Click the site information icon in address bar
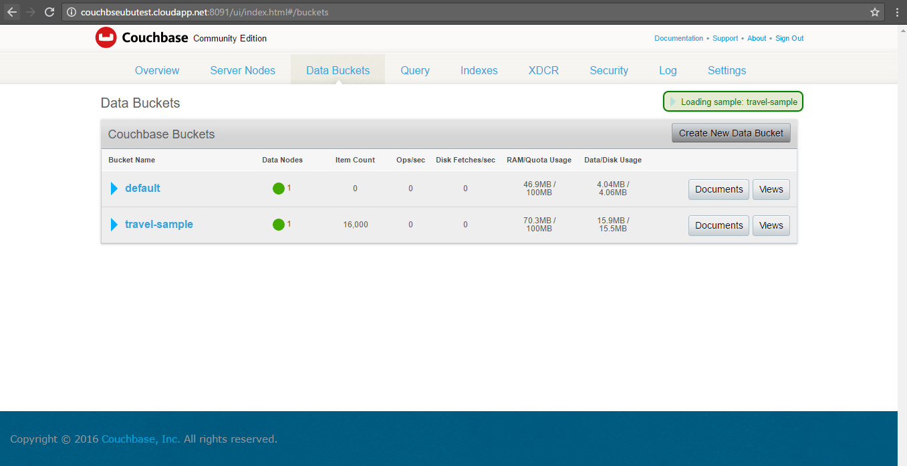The image size is (907, 466). click(70, 11)
